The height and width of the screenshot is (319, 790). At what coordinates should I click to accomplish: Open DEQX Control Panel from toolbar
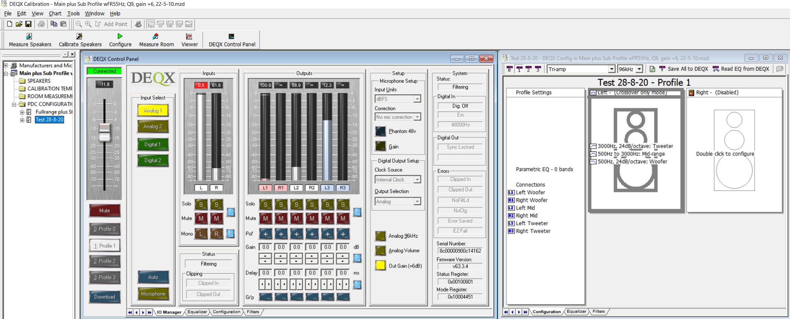pyautogui.click(x=232, y=40)
